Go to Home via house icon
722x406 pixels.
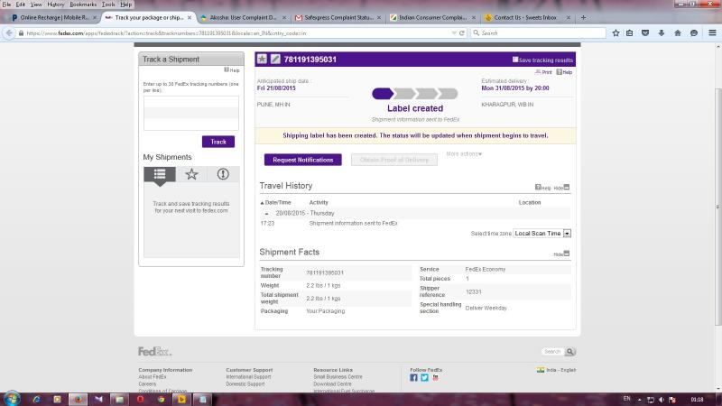[x=678, y=33]
